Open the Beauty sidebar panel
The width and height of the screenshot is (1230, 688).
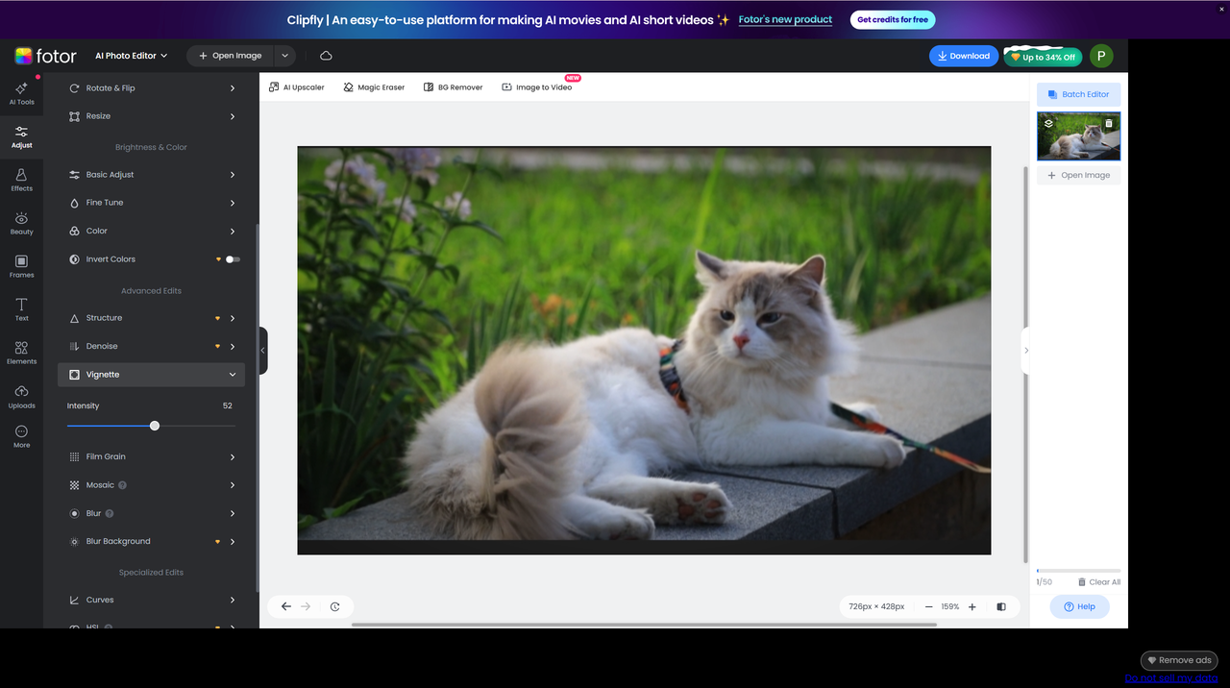tap(21, 223)
